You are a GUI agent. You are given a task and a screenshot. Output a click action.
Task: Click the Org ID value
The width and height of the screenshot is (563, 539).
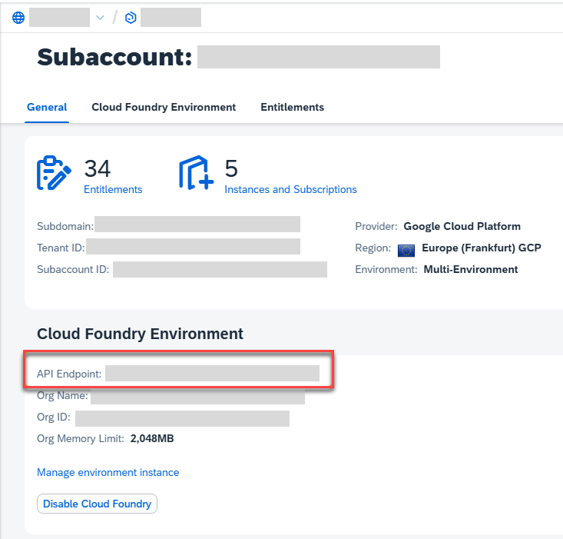[182, 418]
